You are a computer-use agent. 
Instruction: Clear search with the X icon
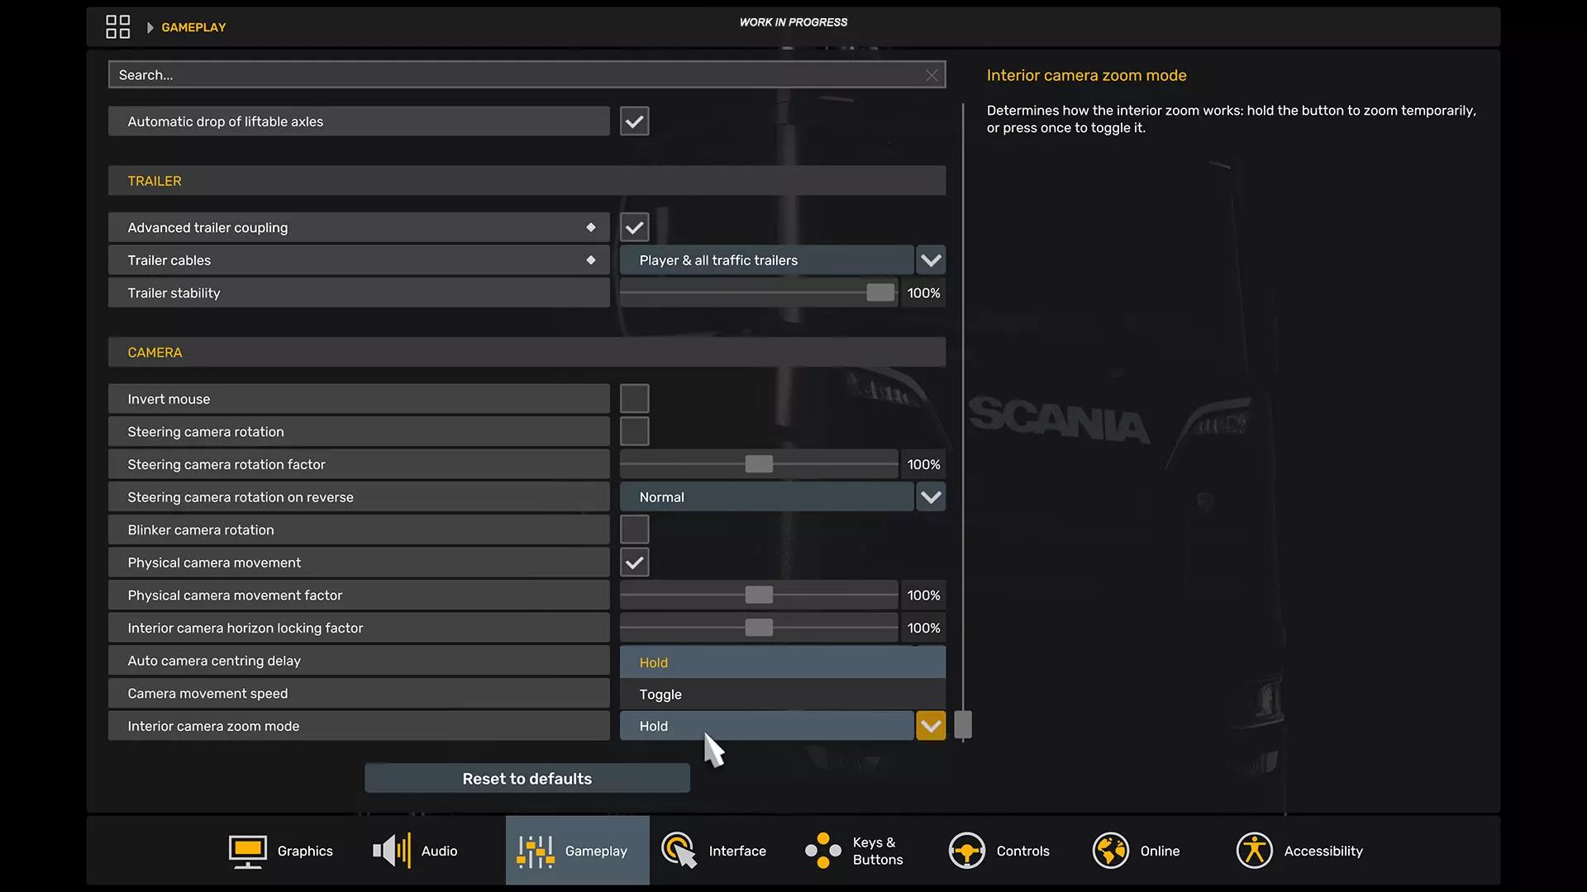pyautogui.click(x=932, y=75)
